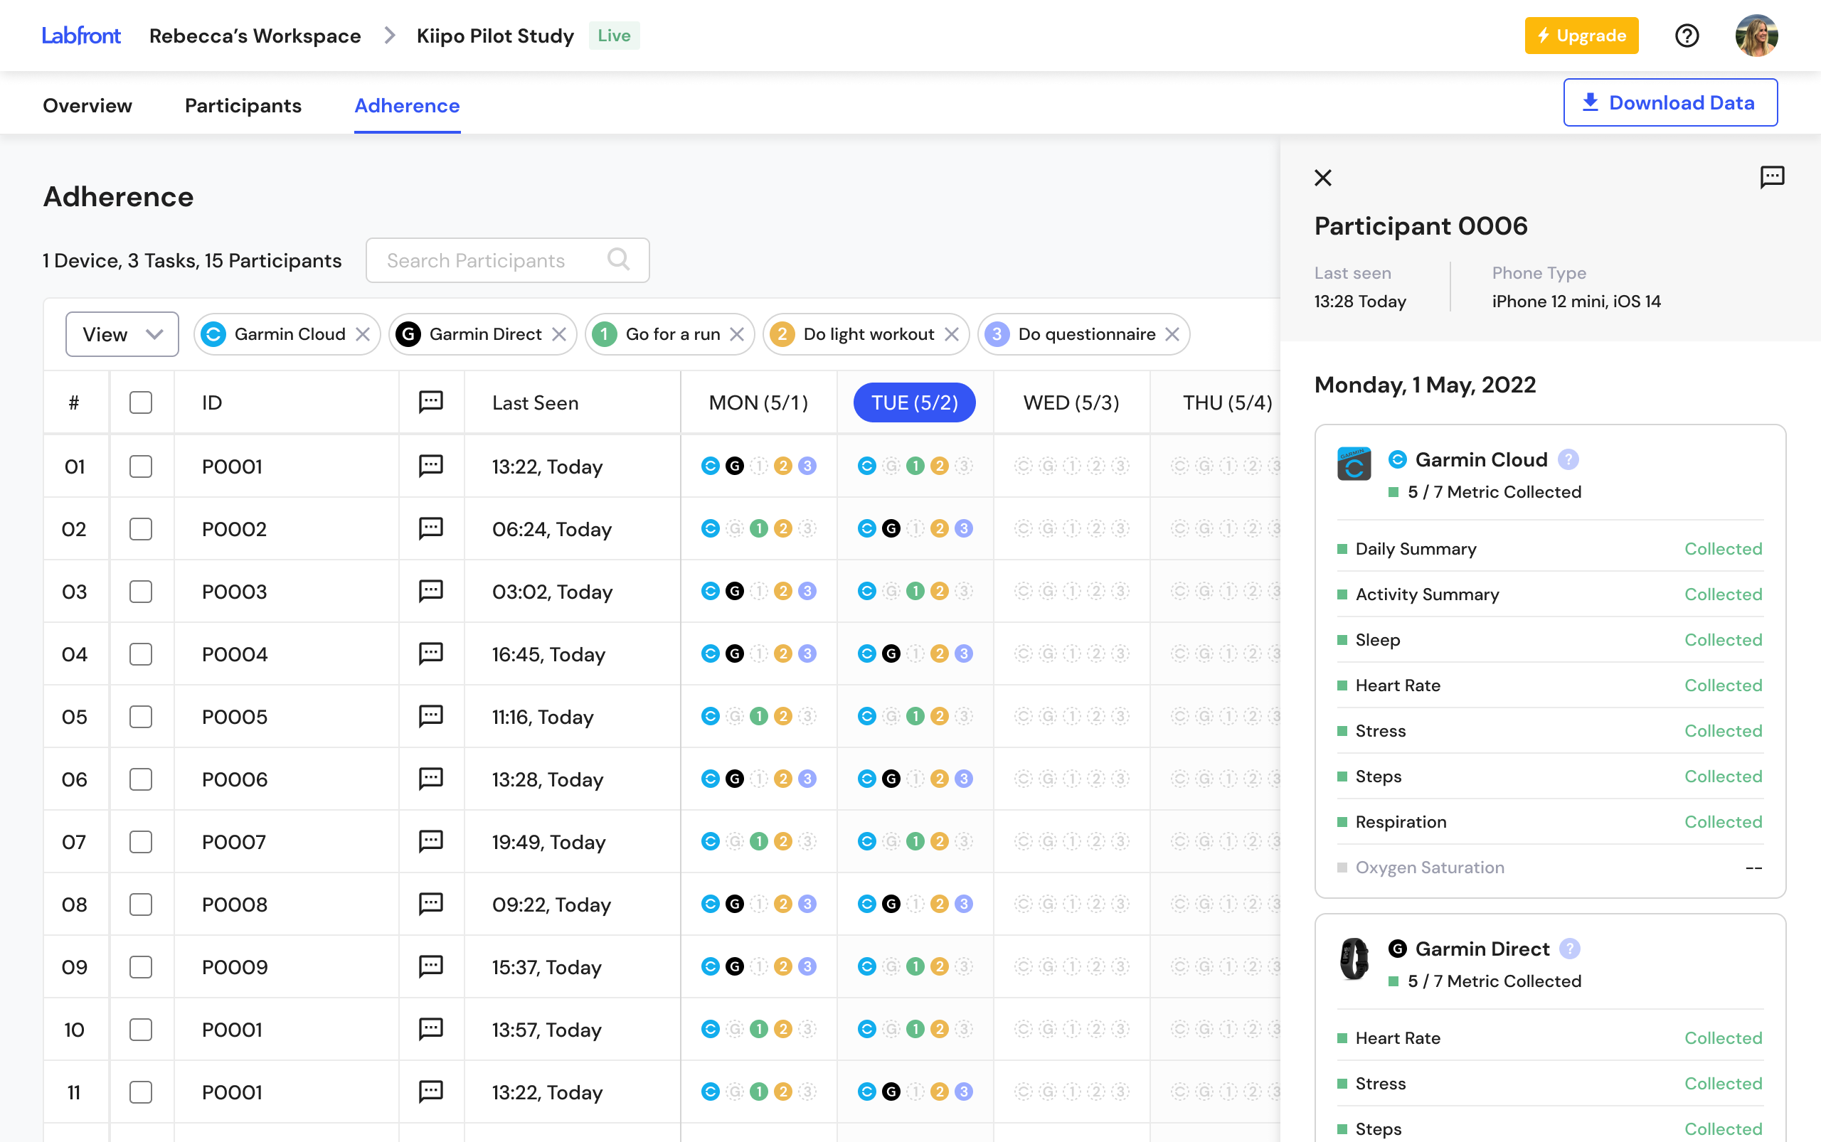Check the checkbox for participant P0006
Viewport: 1821px width, 1142px height.
point(141,779)
